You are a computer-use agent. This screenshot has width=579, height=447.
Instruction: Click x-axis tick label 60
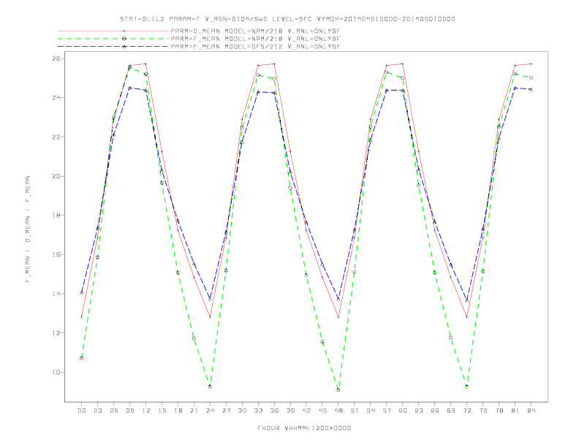click(x=403, y=410)
